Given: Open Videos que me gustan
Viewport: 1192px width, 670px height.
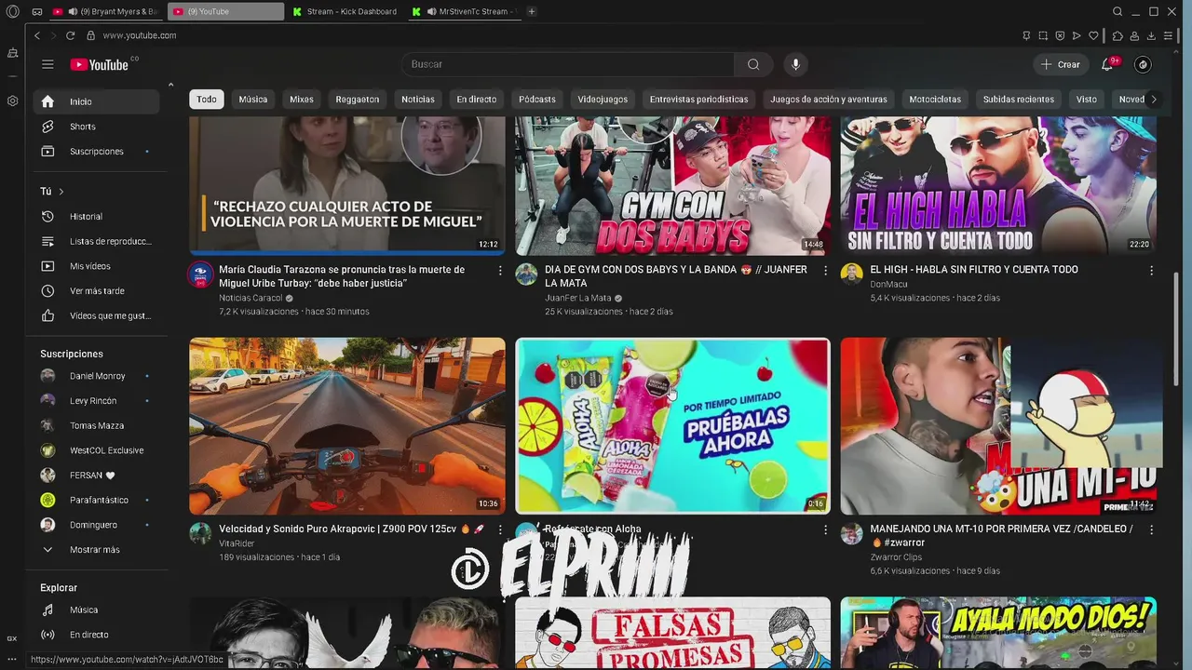Looking at the screenshot, I should pyautogui.click(x=97, y=316).
